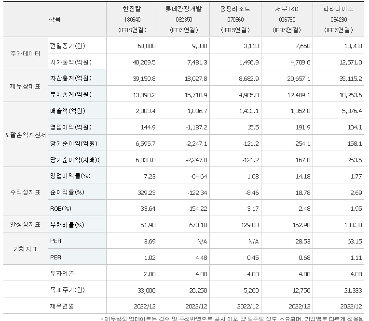This screenshot has height=321, width=369.
Task: Select 용평리조트 PBR value 0.45
Action: pos(253,258)
